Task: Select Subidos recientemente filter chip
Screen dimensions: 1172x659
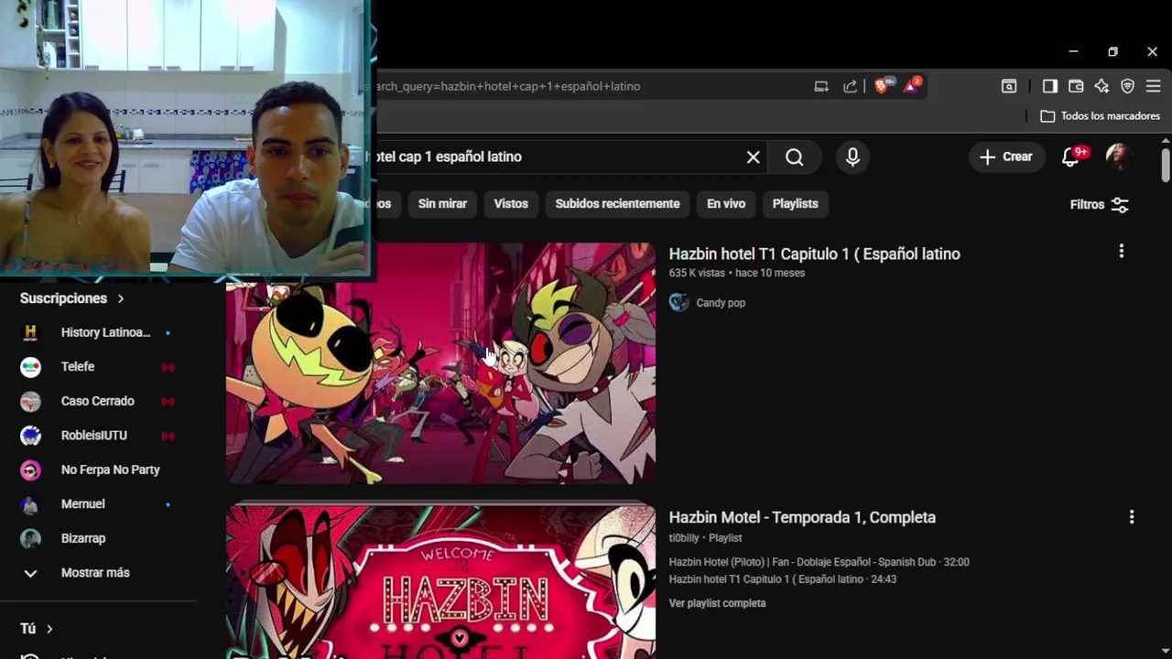Action: coord(617,204)
